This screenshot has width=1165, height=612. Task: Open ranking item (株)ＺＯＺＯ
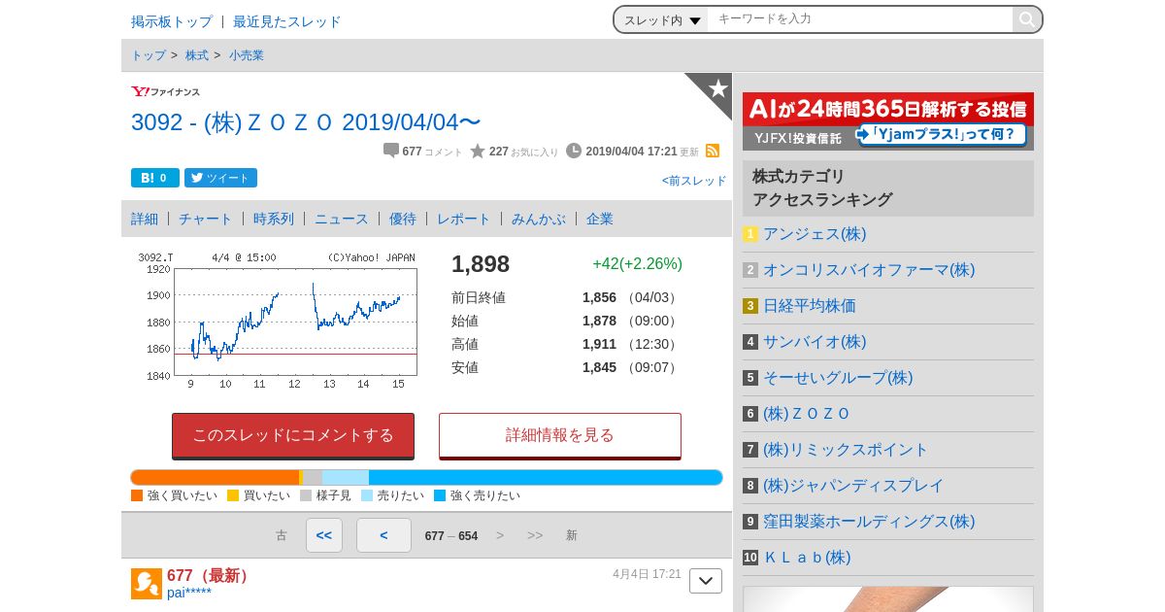[x=807, y=414]
